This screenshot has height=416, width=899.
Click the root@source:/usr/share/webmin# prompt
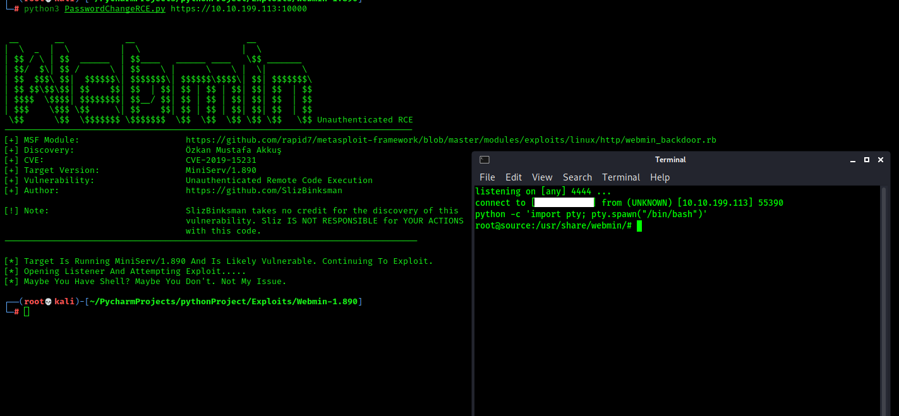click(x=553, y=226)
